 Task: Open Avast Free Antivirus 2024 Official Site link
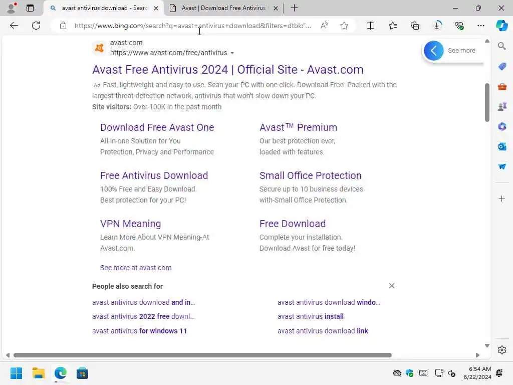click(x=228, y=69)
